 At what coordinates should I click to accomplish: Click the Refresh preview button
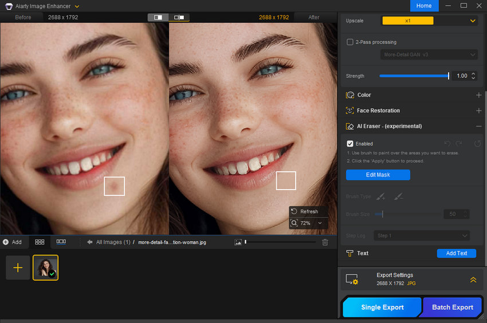[308, 211]
